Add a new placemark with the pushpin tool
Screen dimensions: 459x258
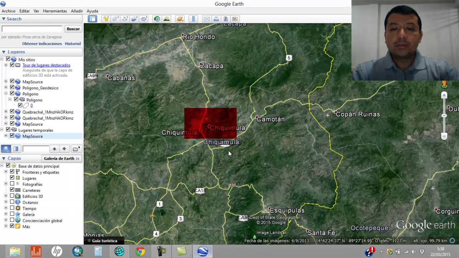pos(106,19)
